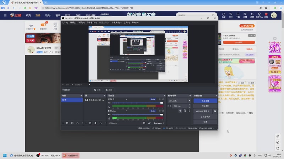
Task: Open virtual camera settings gear icon
Action: coord(215,111)
